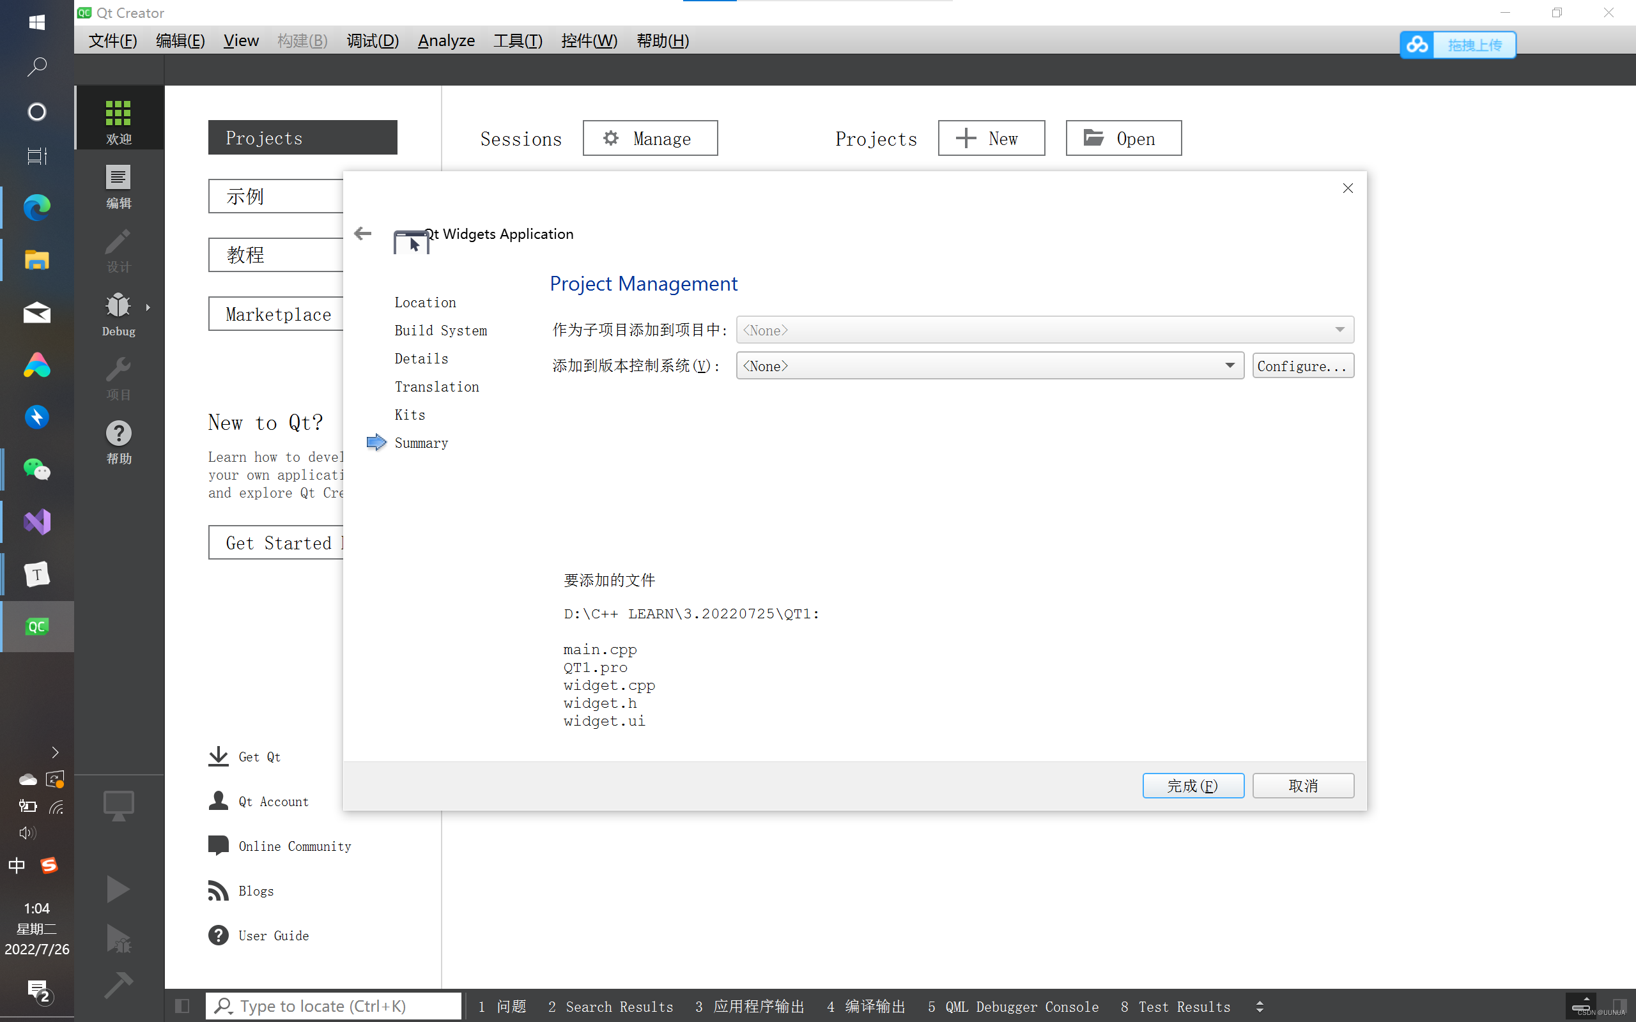Open the Typora taskbar icon
The image size is (1636, 1022).
point(36,574)
